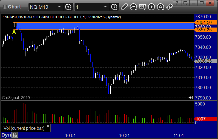Click the chart title NQ M19 NASDAQ text
This screenshot has width=218, height=139.
[62, 17]
